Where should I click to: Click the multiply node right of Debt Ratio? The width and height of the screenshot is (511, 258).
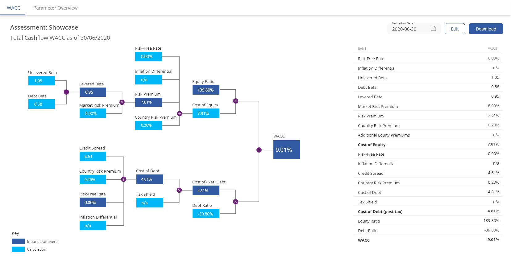[235, 202]
